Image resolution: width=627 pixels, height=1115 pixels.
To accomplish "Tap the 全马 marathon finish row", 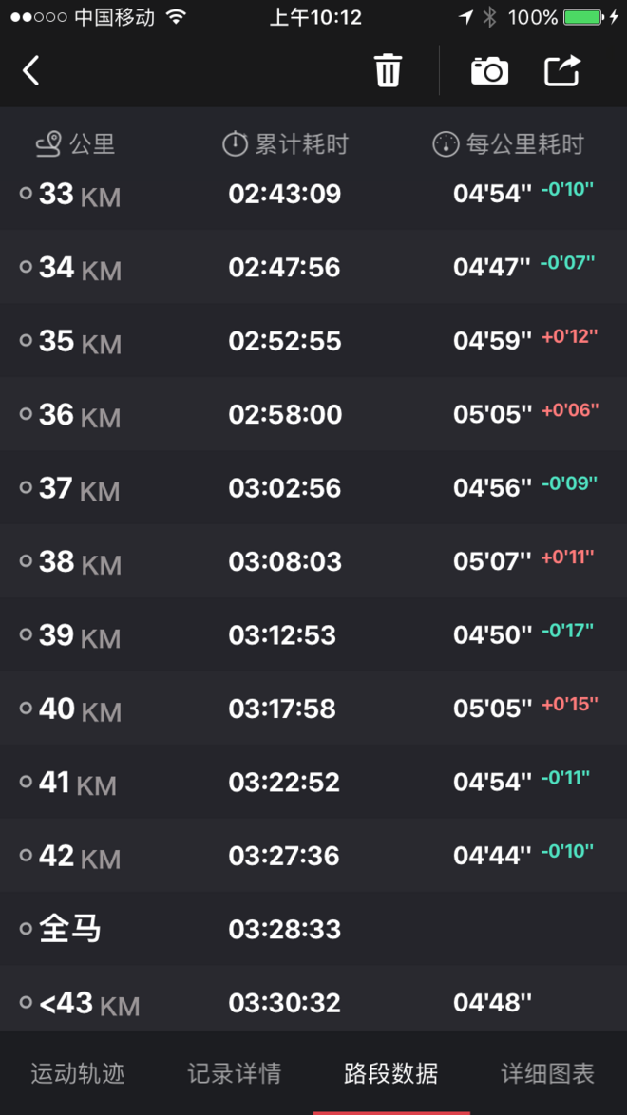I will click(x=313, y=929).
